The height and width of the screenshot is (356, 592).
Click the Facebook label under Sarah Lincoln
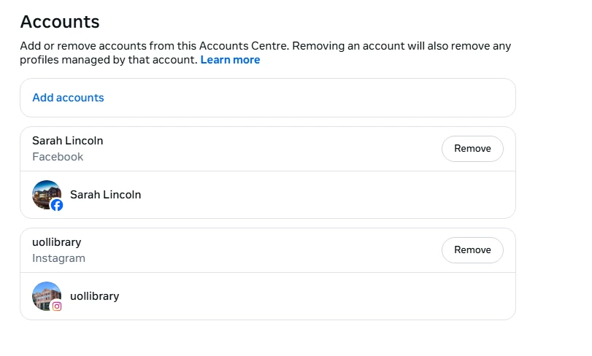tap(58, 157)
